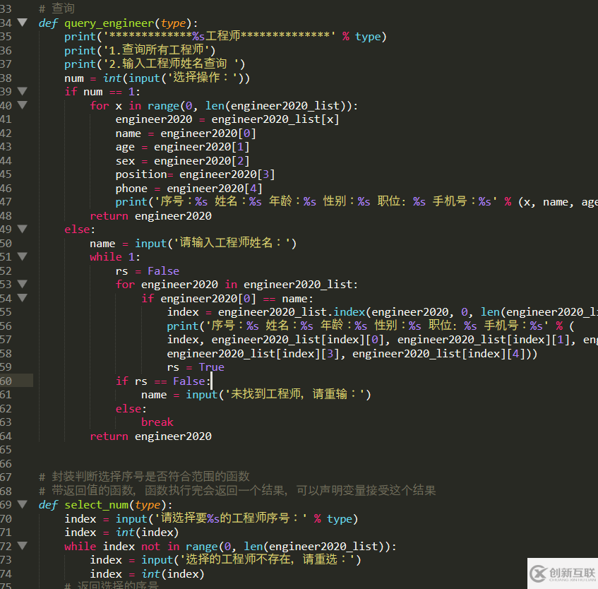This screenshot has width=598, height=589.
Task: Collapse the 'for engineer2020 in' loop fold arrow
Action: pyautogui.click(x=23, y=284)
